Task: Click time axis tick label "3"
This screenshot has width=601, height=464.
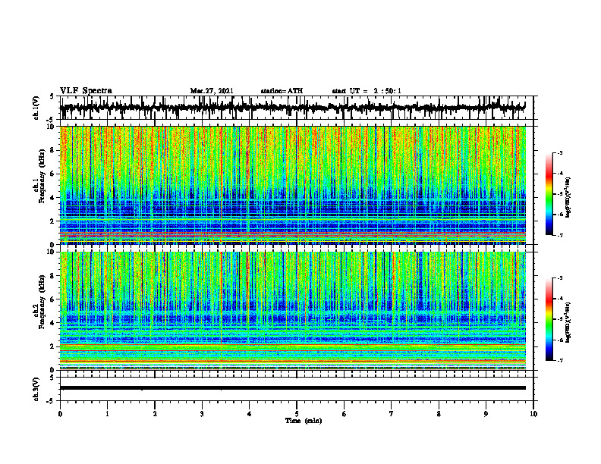Action: 202,414
